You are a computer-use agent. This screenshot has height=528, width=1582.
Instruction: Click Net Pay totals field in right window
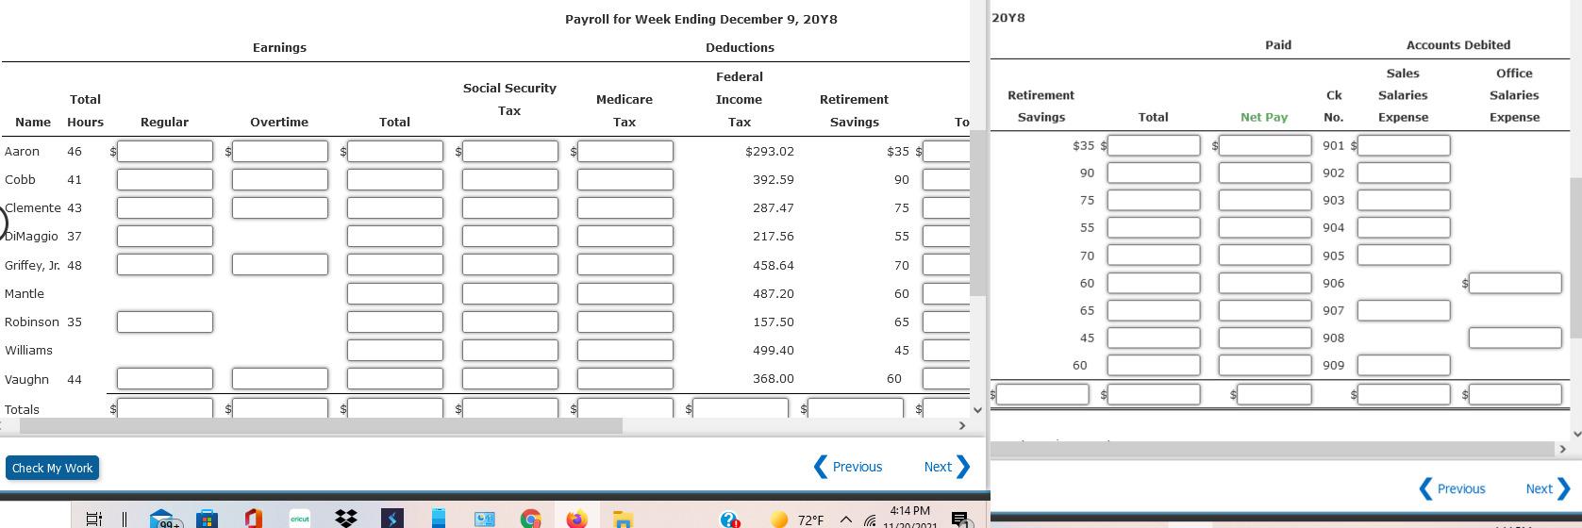(x=1274, y=394)
